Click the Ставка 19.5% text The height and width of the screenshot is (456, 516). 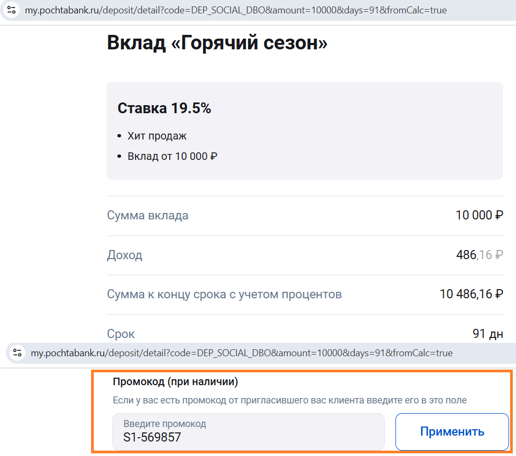164,108
